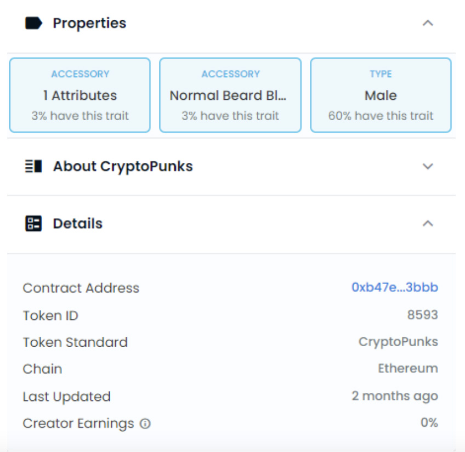Viewport: 465px width, 452px height.
Task: Click the Ethereum chain value
Action: pyautogui.click(x=408, y=369)
